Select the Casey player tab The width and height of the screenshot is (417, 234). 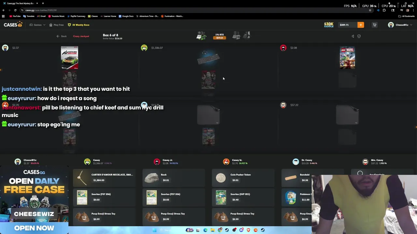[98, 162]
